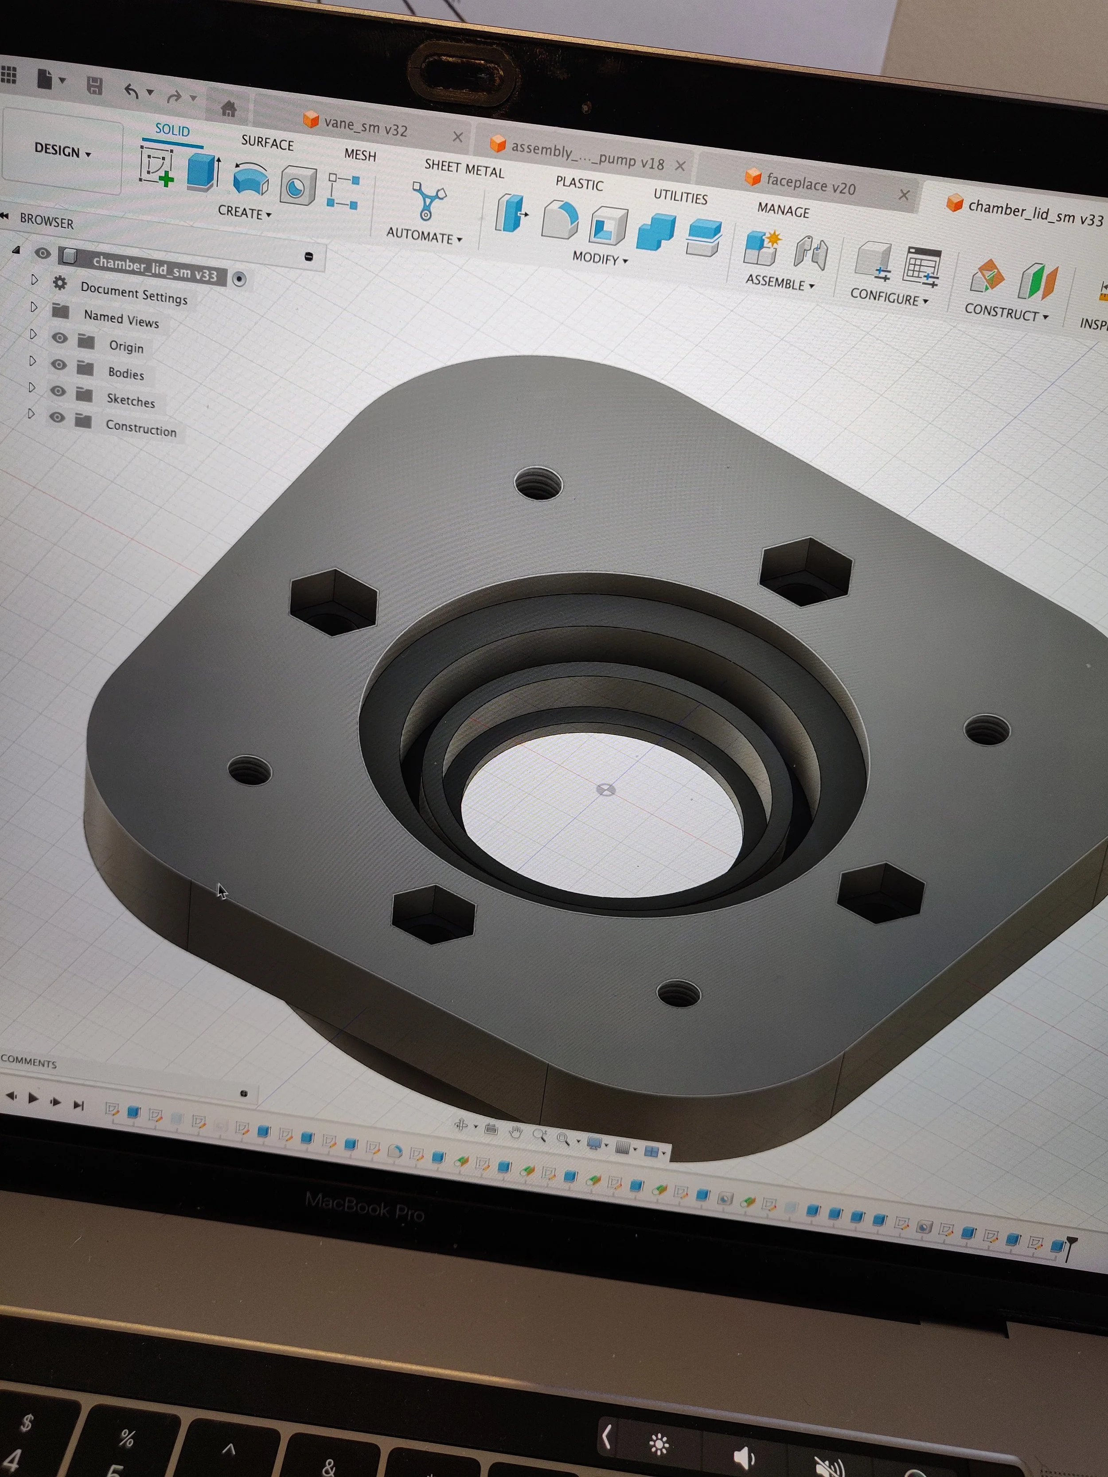Open the DESIGN workspace dropdown
The width and height of the screenshot is (1108, 1477).
63,151
